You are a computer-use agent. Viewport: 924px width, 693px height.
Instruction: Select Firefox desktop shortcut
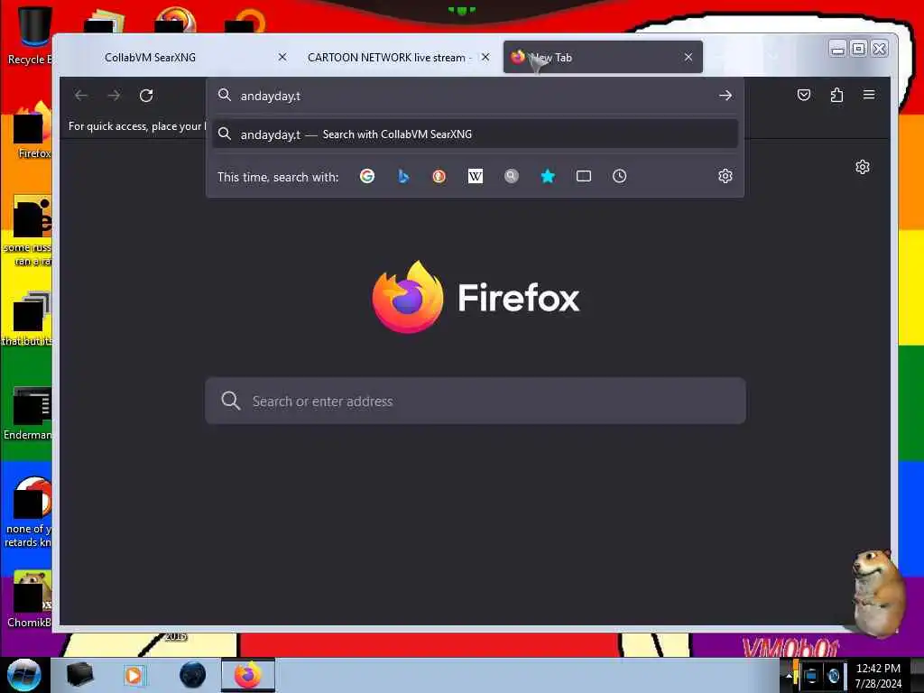33,130
